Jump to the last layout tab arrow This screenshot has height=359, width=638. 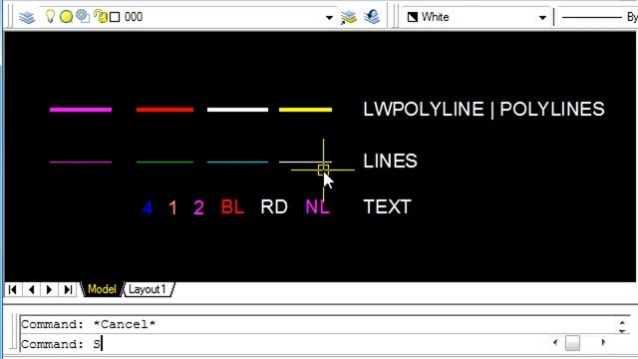point(68,289)
